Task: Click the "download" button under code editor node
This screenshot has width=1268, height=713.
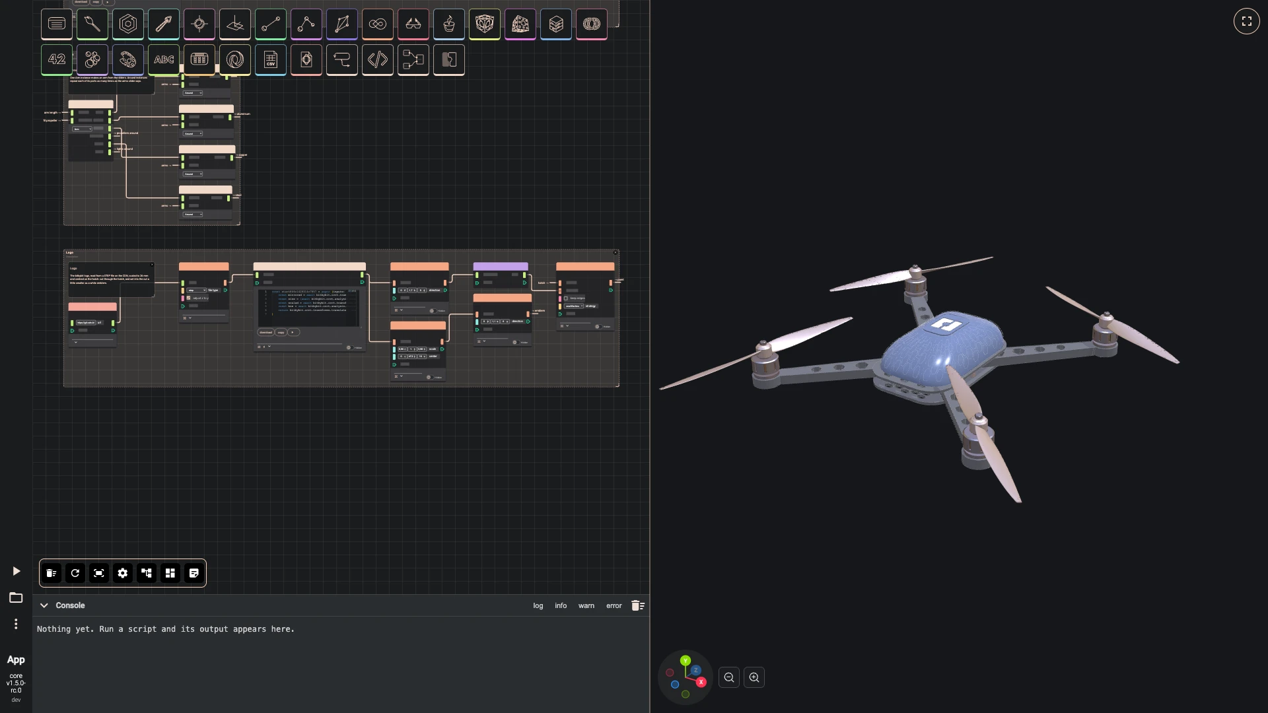Action: coord(265,332)
